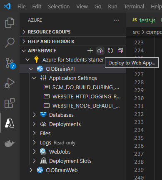Collapse all App Service tree items
The width and height of the screenshot is (162, 180).
tap(120, 51)
